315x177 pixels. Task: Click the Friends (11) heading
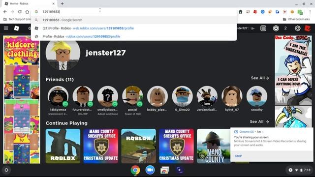tap(60, 80)
